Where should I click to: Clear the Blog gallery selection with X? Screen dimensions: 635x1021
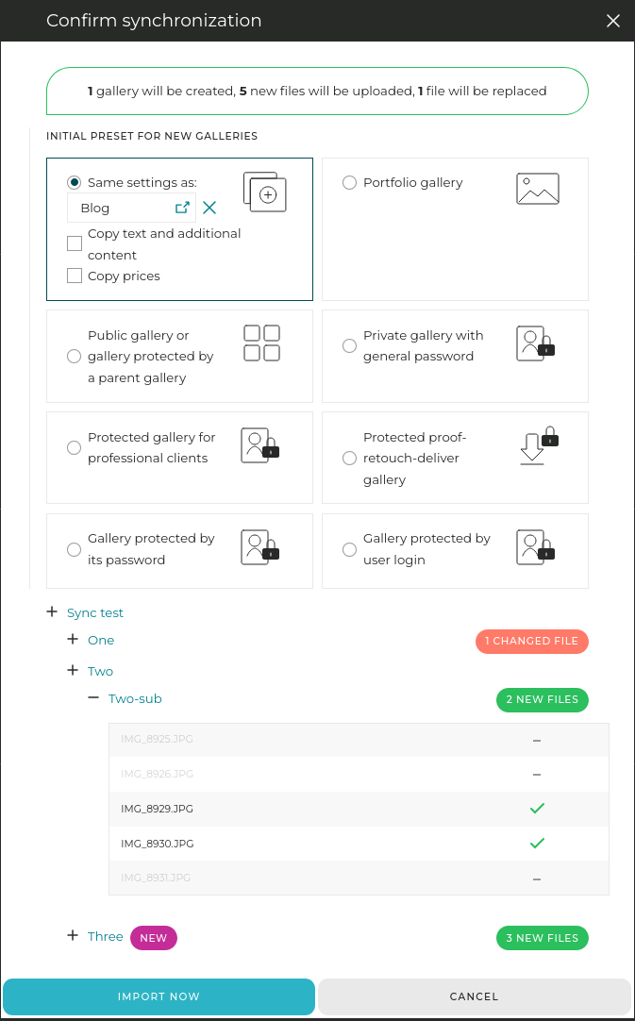tap(209, 208)
